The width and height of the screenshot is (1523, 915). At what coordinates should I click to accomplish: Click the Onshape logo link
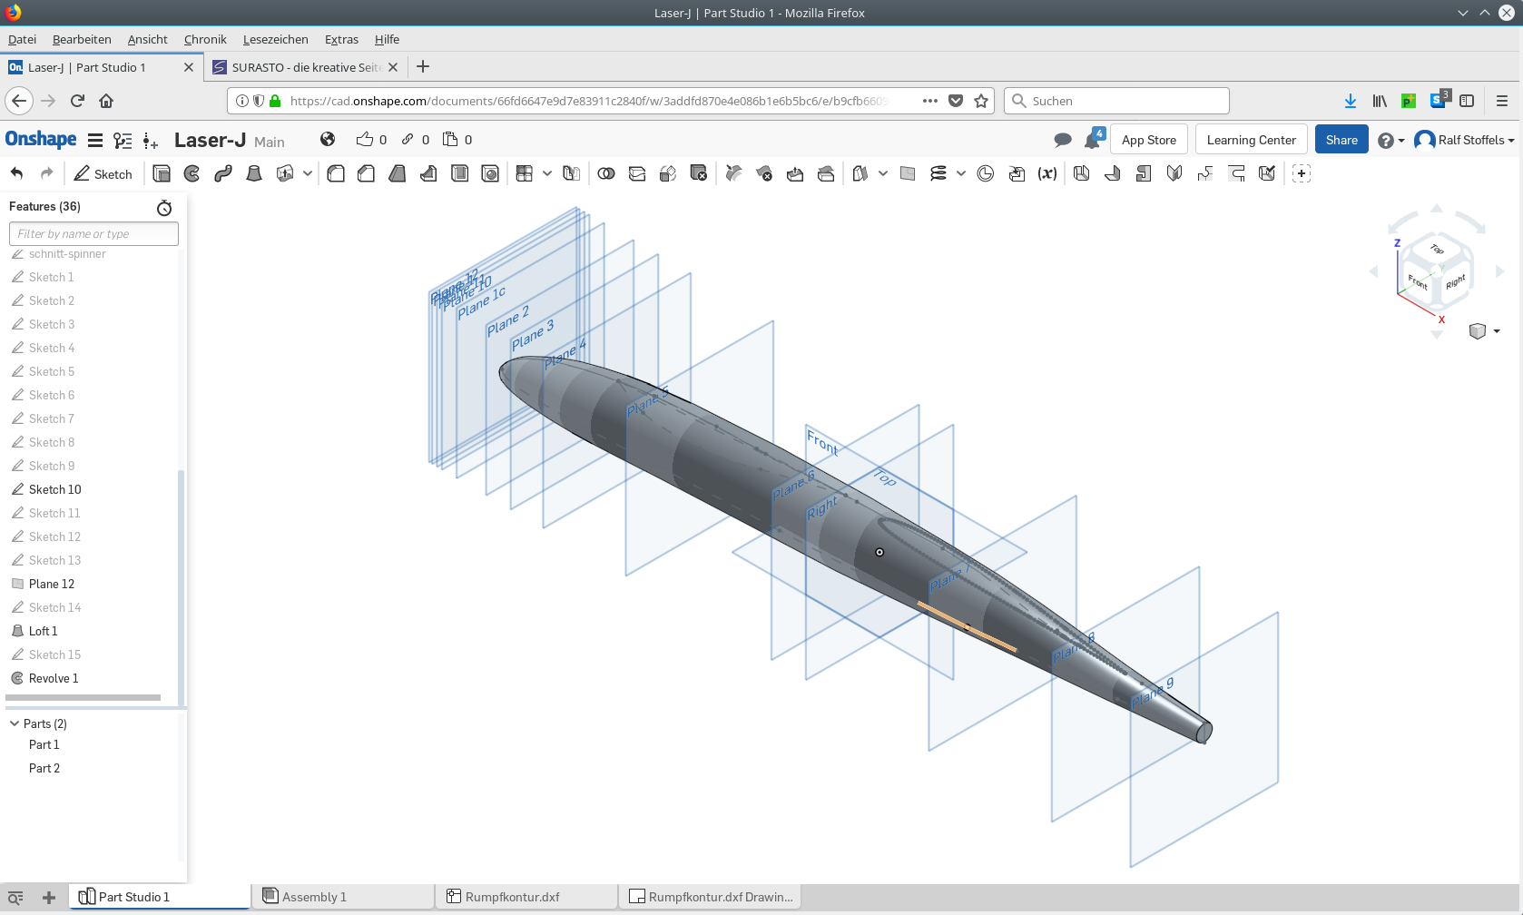pyautogui.click(x=41, y=139)
